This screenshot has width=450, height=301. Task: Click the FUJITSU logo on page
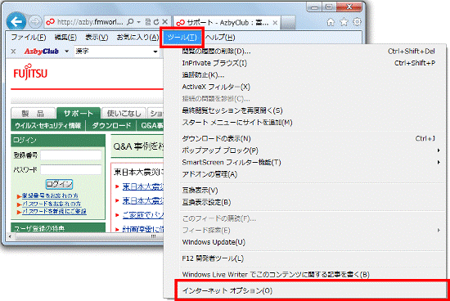[x=30, y=72]
